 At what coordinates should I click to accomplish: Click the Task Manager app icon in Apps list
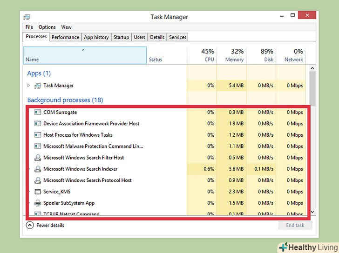[38, 86]
